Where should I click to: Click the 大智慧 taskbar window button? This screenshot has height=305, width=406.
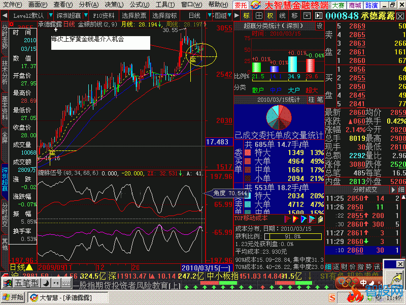click(68, 297)
